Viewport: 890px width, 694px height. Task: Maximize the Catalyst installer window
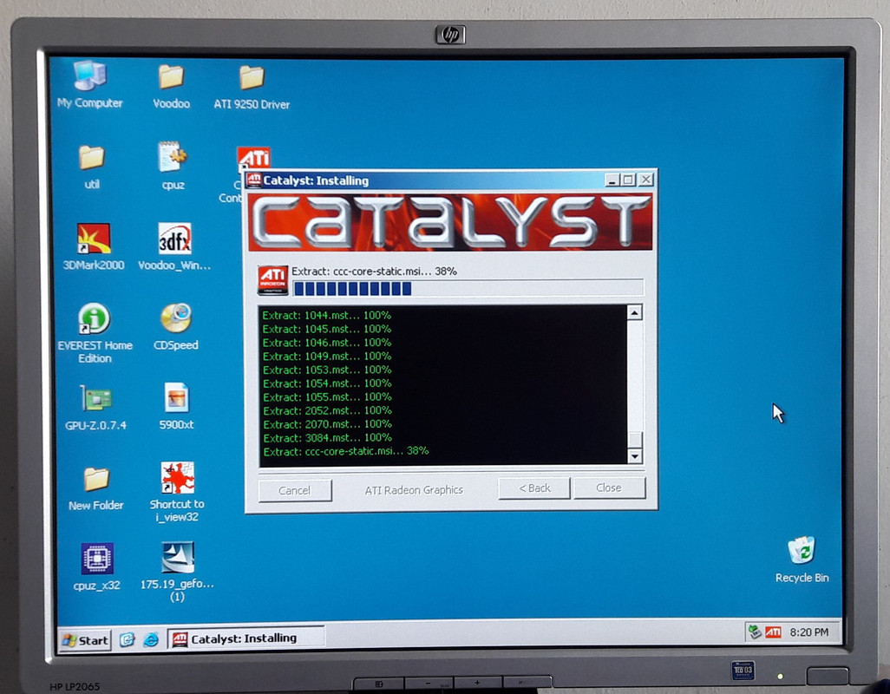click(628, 180)
